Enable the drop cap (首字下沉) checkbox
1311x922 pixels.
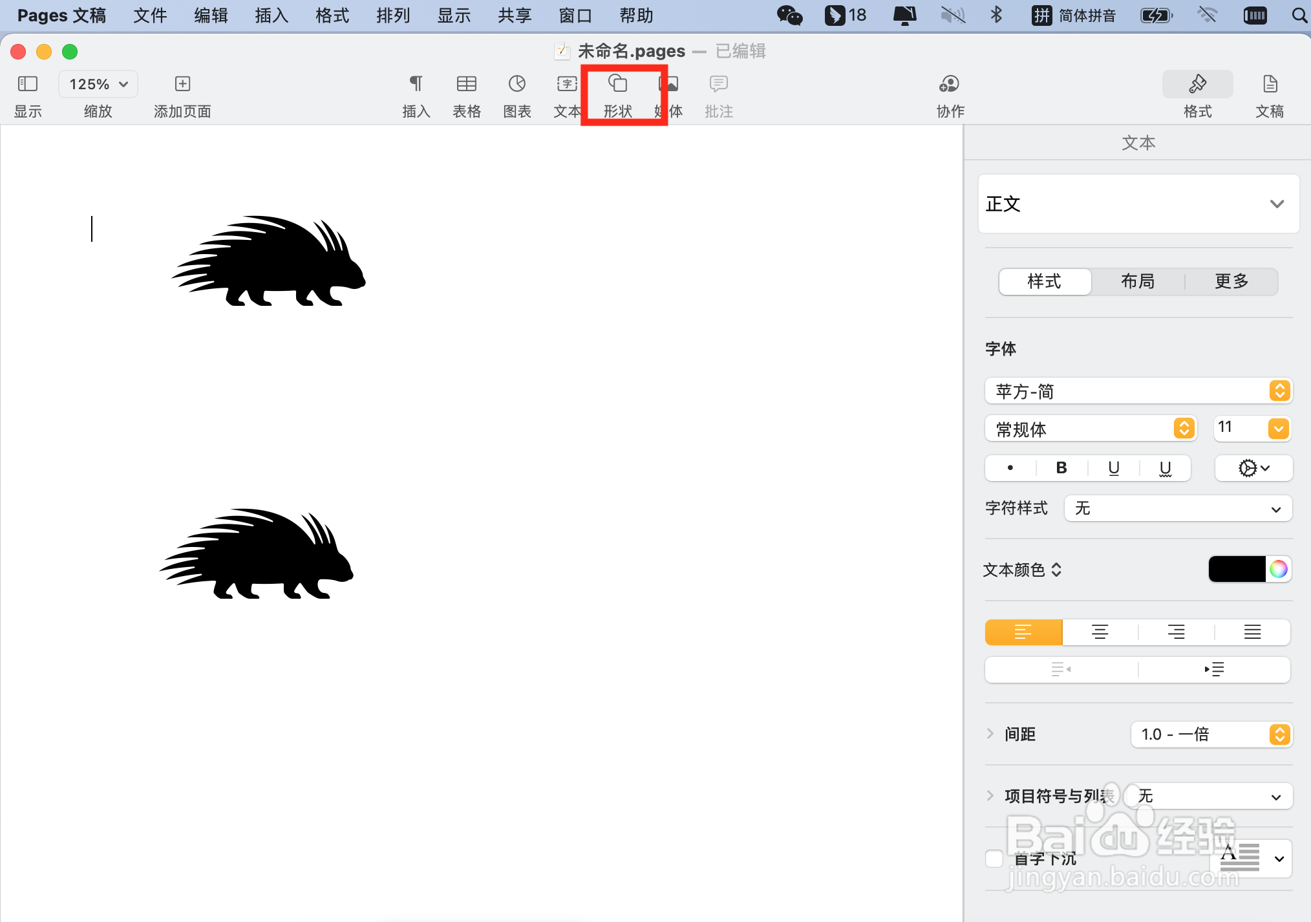pos(994,859)
